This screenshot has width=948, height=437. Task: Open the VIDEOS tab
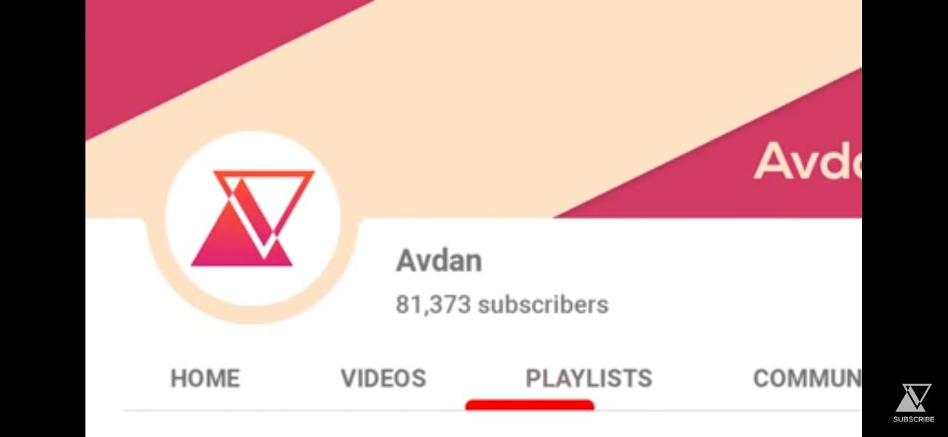pos(383,378)
